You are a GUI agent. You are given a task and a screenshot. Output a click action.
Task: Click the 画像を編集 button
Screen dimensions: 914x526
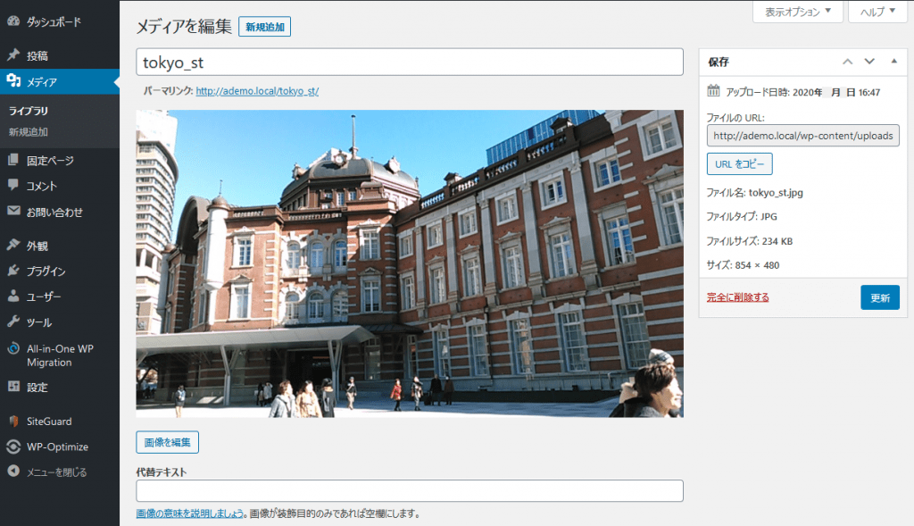(x=167, y=442)
